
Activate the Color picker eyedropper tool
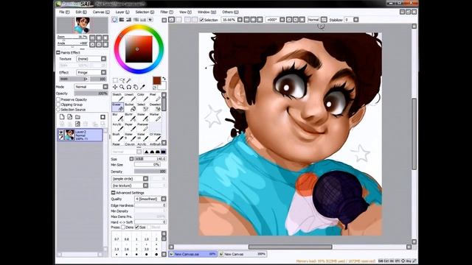pos(142,87)
